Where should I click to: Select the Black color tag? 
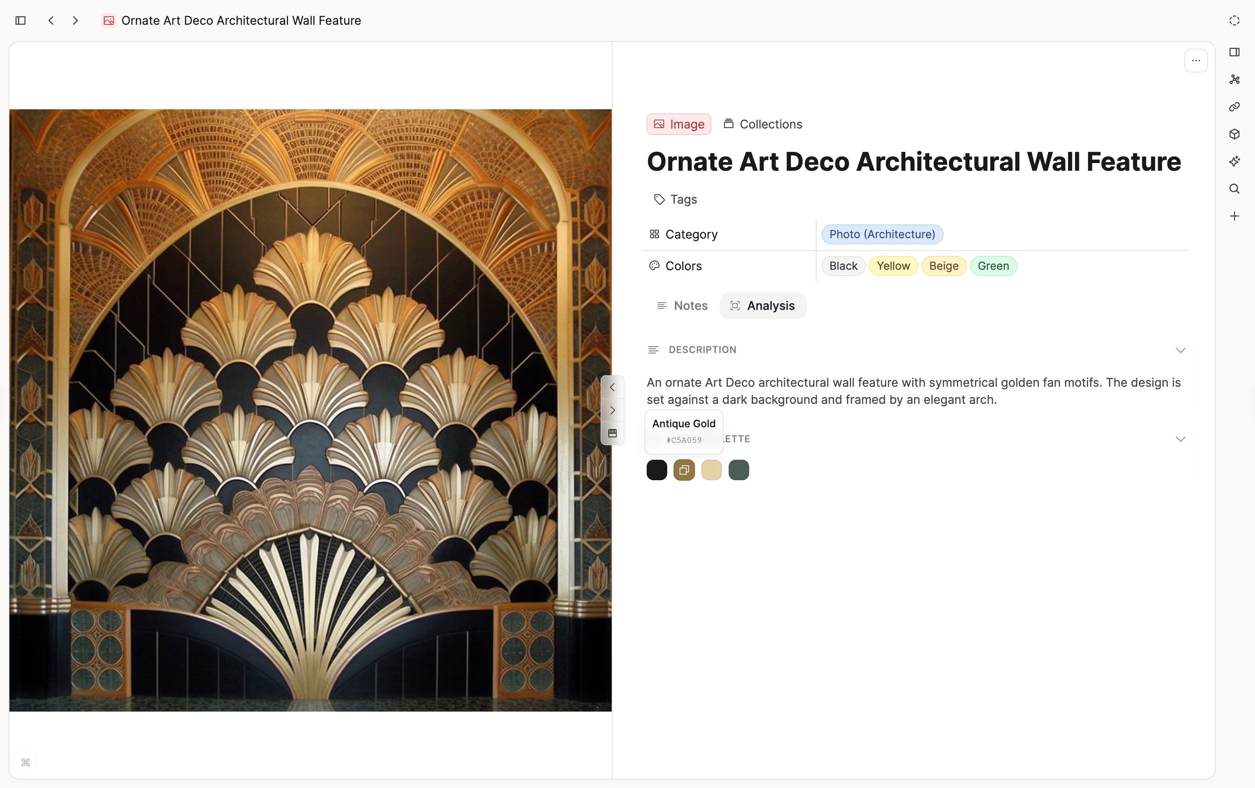point(843,266)
